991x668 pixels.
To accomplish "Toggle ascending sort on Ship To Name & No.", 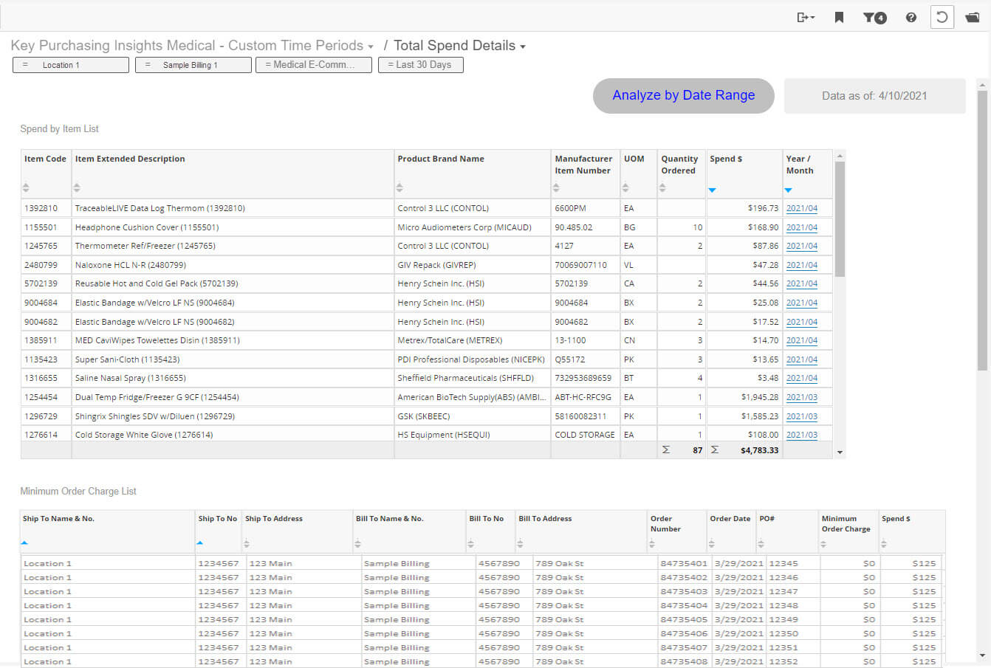I will coord(24,543).
